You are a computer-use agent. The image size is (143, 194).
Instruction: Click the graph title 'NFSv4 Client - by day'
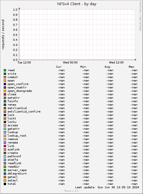(77, 4)
